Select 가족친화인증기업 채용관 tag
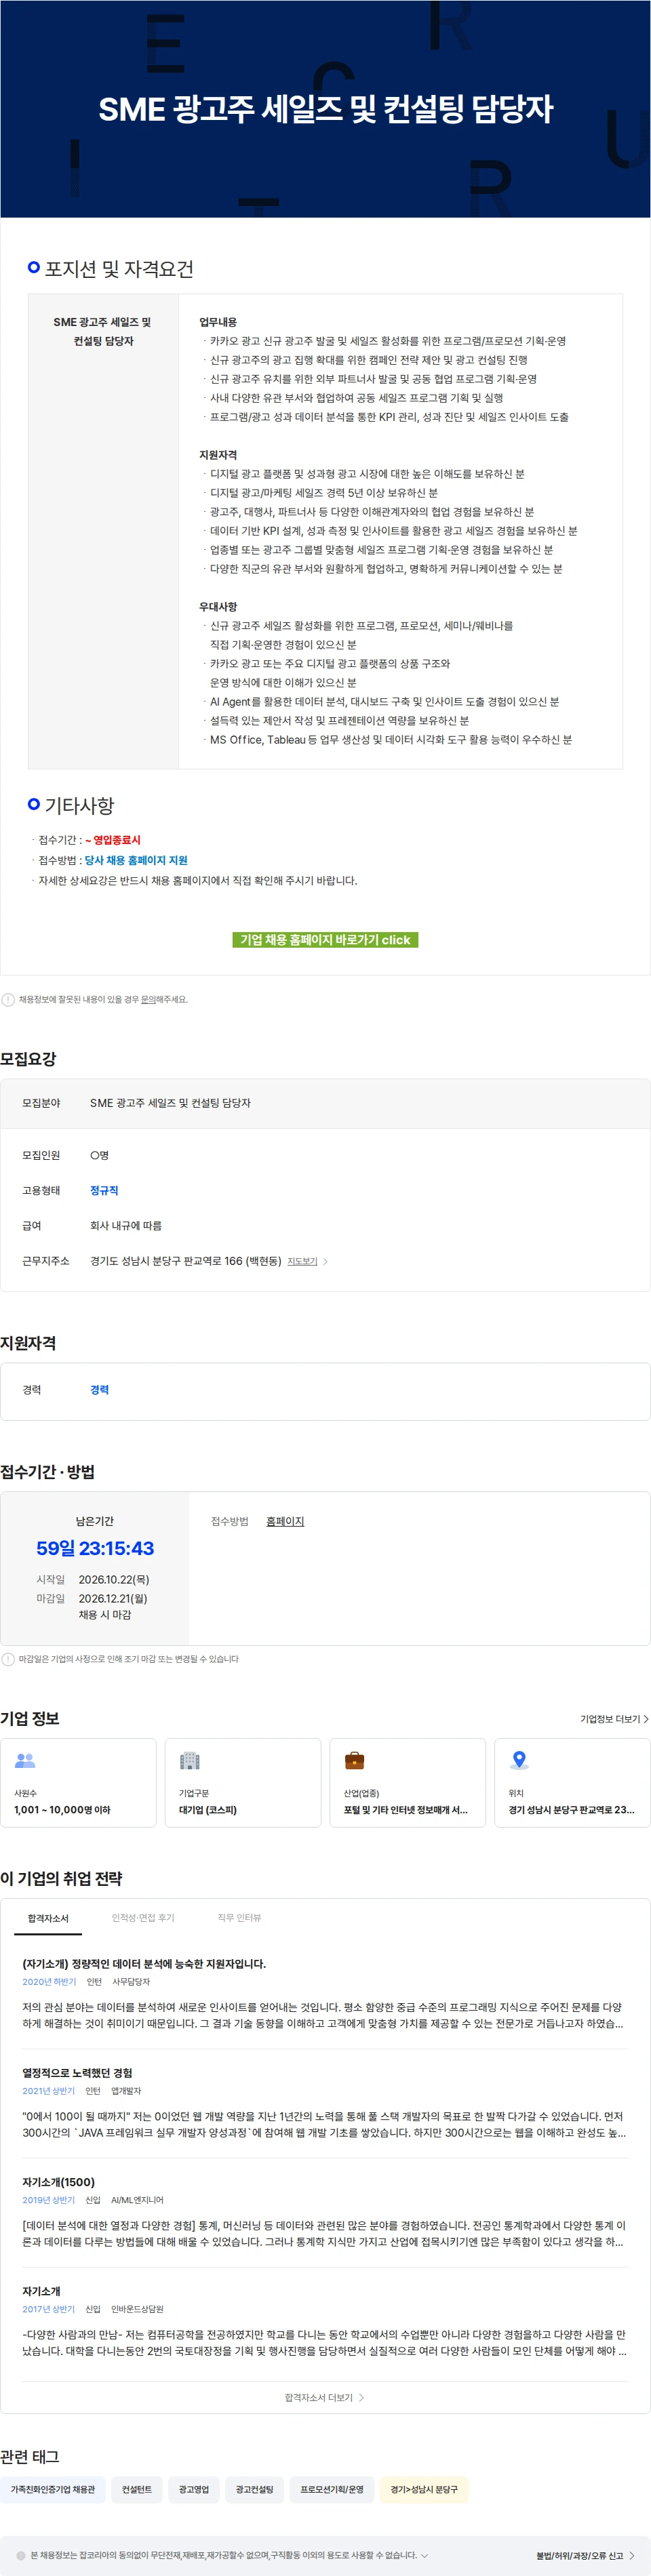 53,2489
